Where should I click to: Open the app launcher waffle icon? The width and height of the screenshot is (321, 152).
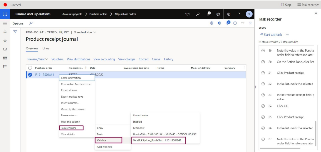pyautogui.click(x=5, y=14)
